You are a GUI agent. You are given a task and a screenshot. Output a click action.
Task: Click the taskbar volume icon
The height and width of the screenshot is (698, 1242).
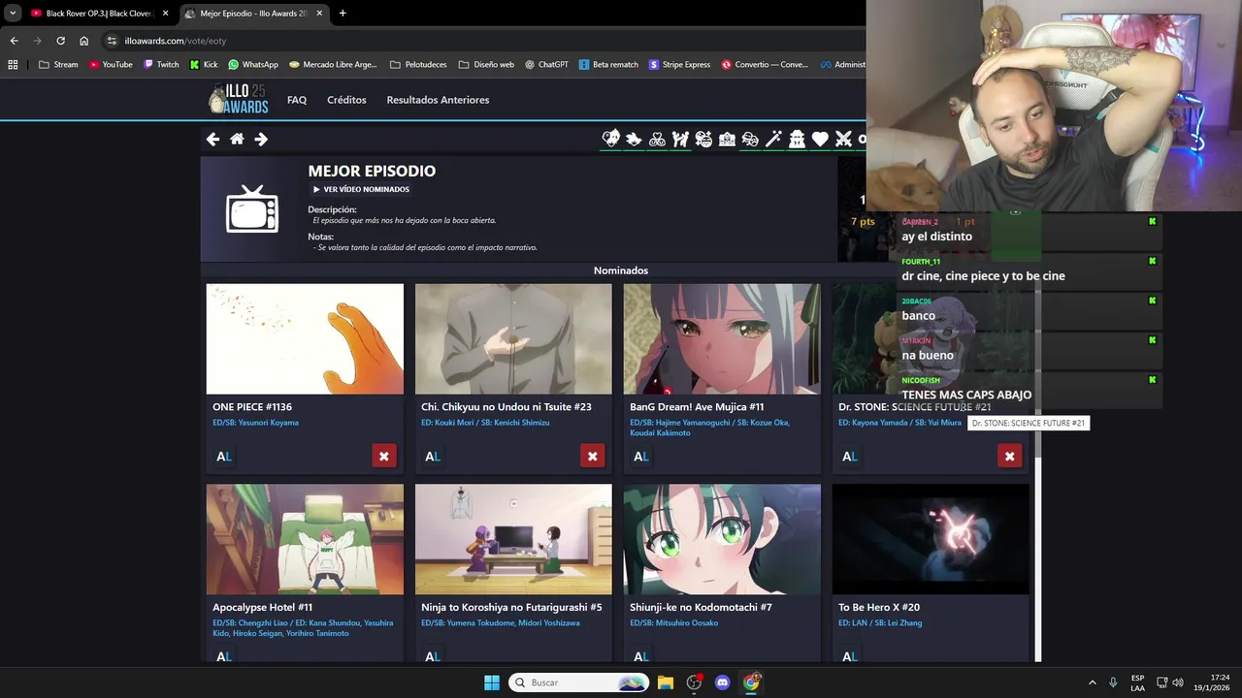point(1177,682)
